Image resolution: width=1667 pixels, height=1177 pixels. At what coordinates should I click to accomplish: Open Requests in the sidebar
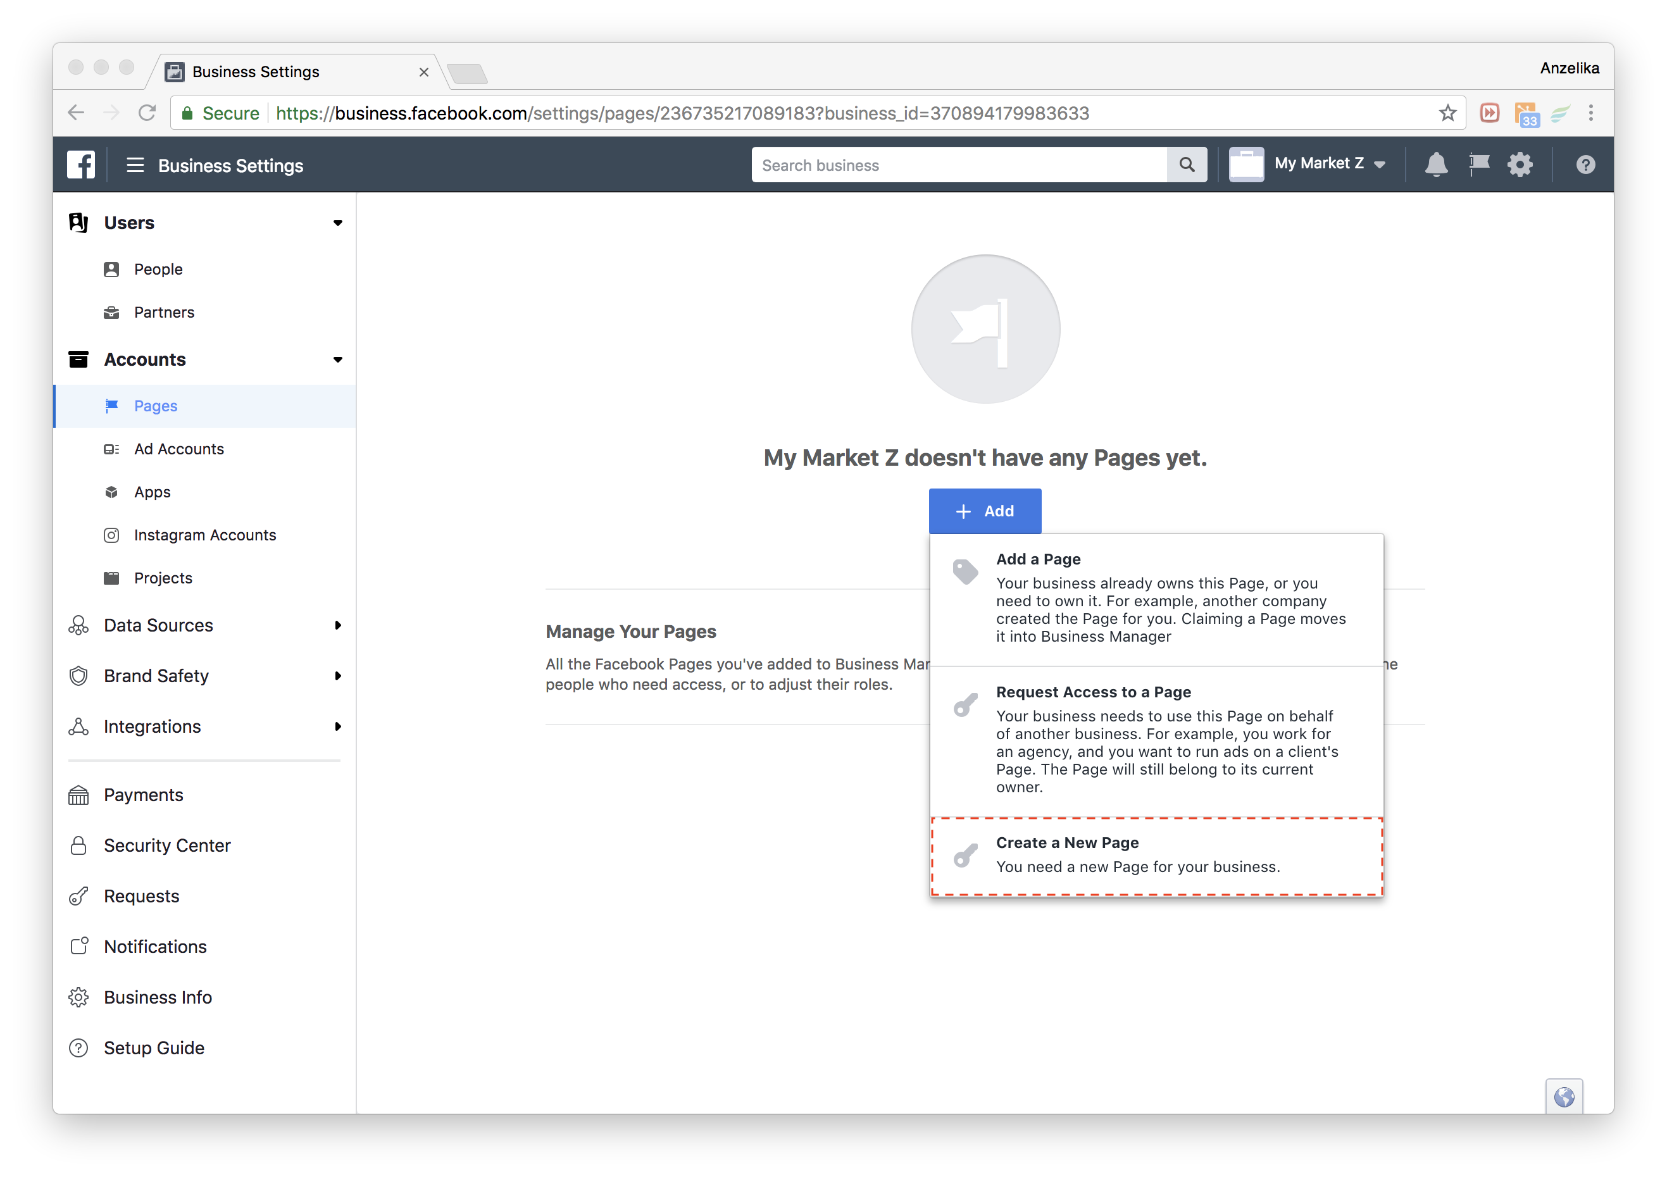(204, 897)
